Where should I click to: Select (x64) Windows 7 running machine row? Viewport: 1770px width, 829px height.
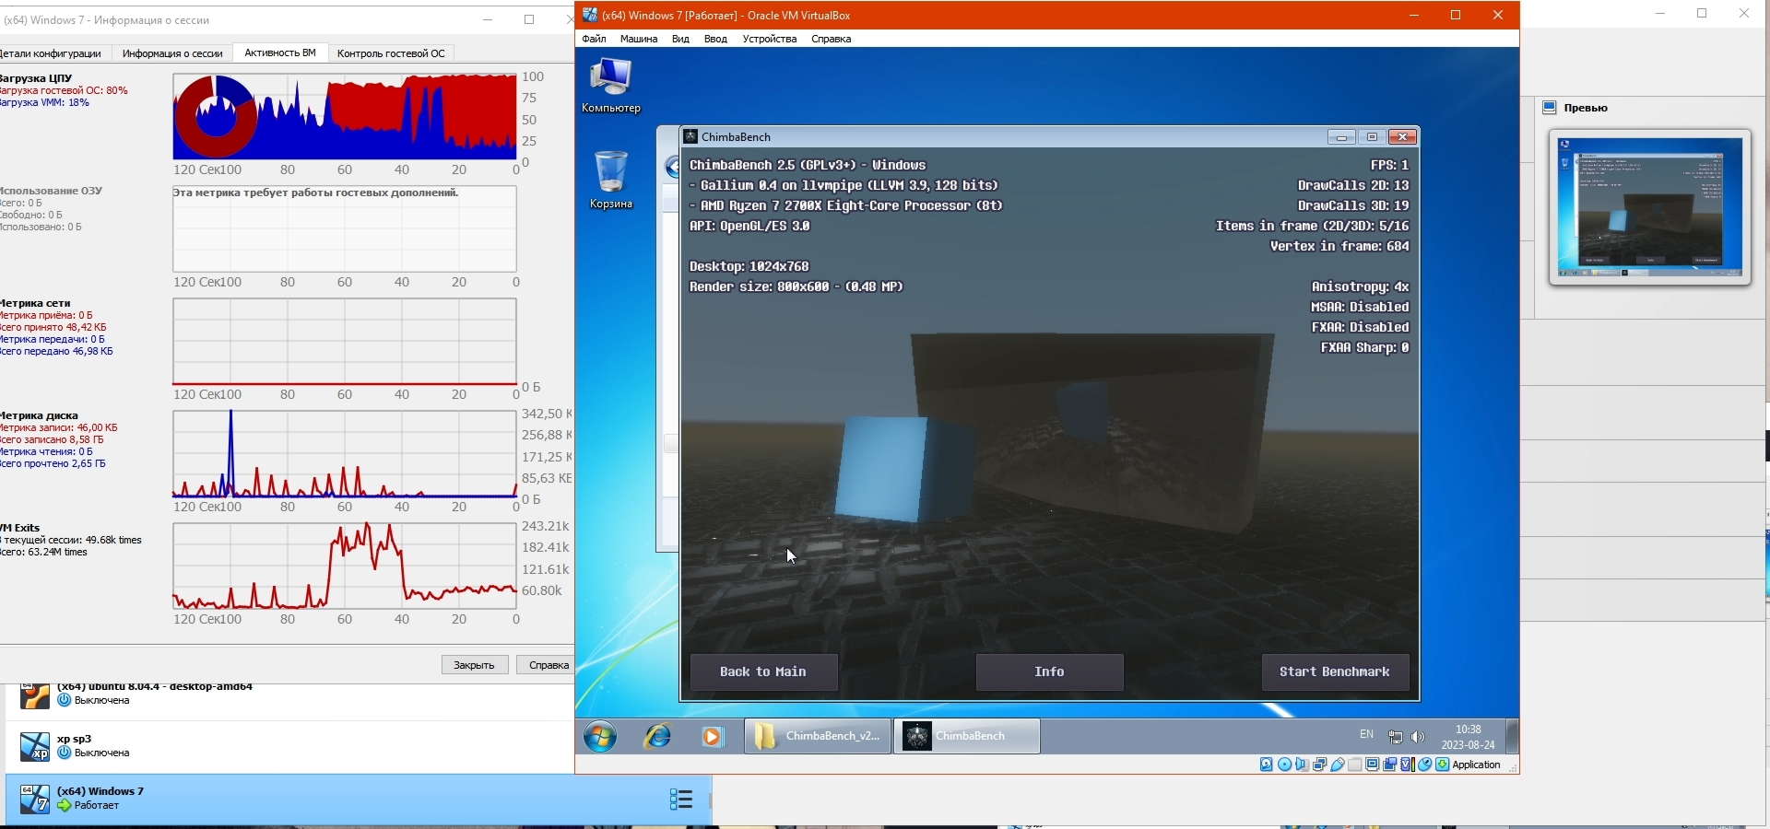point(359,799)
